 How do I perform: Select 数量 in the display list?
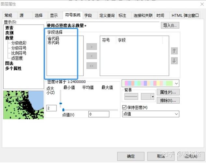click(9, 38)
